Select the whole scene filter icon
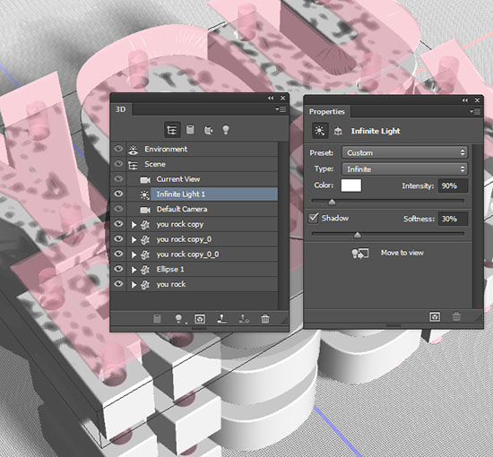The width and height of the screenshot is (493, 457). pyautogui.click(x=172, y=130)
